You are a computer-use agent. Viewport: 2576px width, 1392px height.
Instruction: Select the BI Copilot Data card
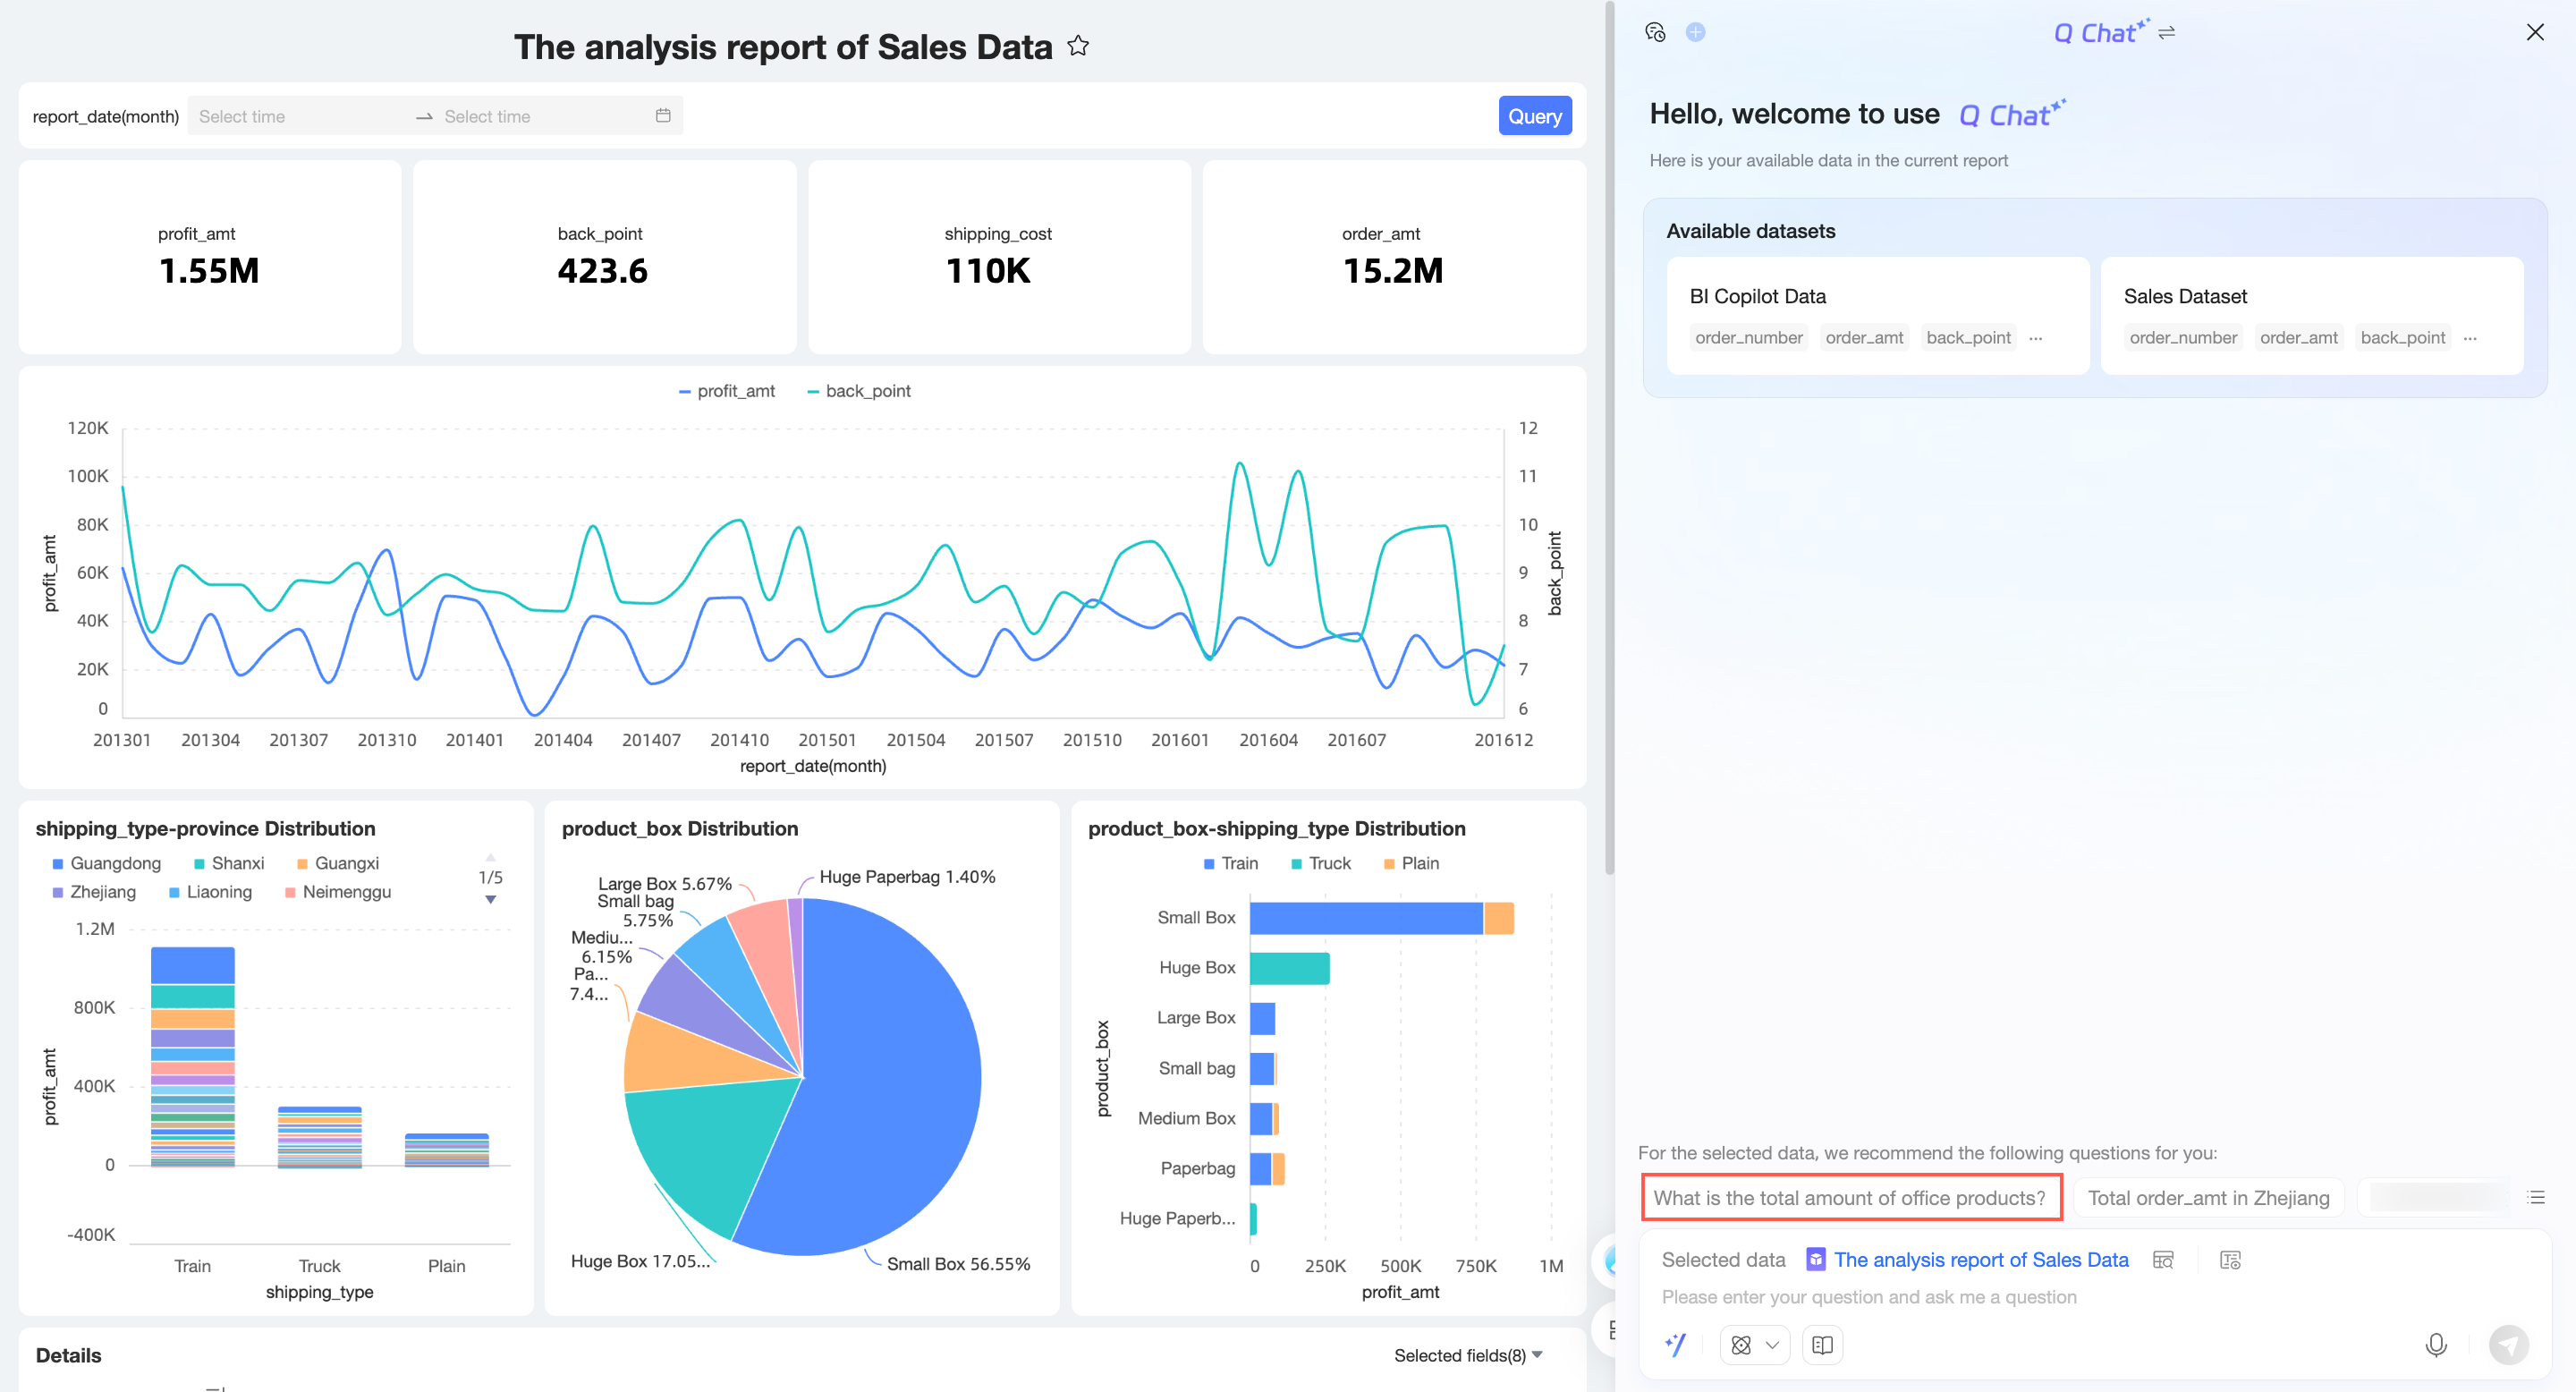pyautogui.click(x=1877, y=315)
